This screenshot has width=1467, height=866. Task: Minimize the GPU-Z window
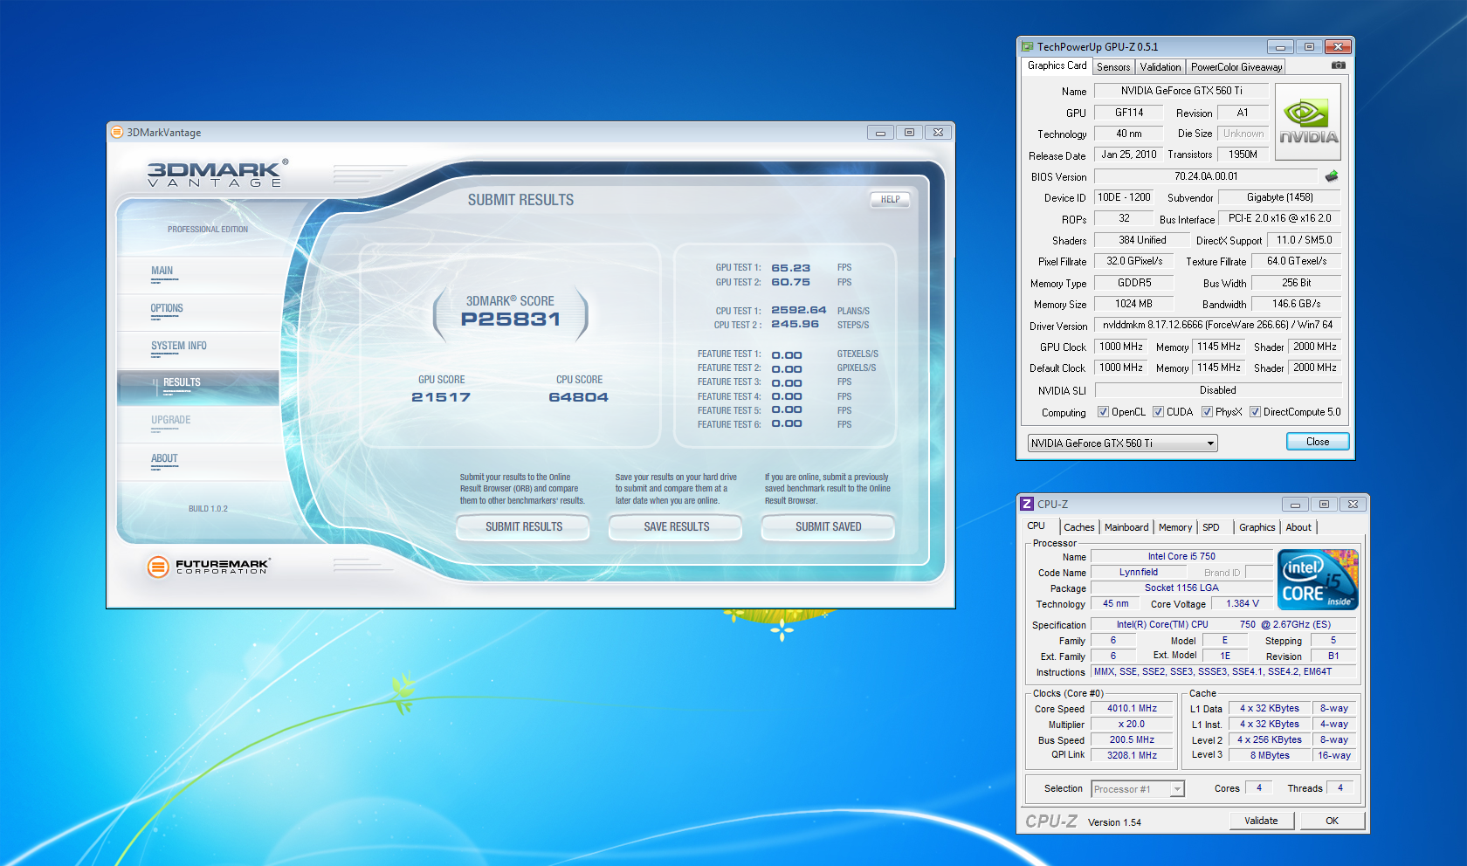click(1280, 47)
